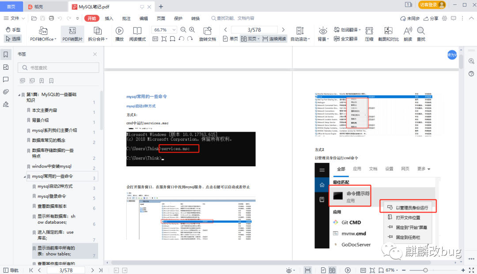This screenshot has height=274, width=477.
Task: Click full-text translate tool
Action: 345,38
